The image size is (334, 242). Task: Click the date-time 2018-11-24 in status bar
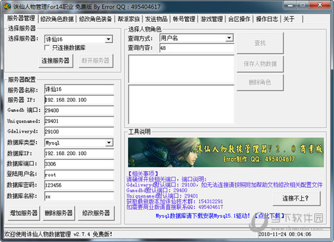tap(285, 234)
